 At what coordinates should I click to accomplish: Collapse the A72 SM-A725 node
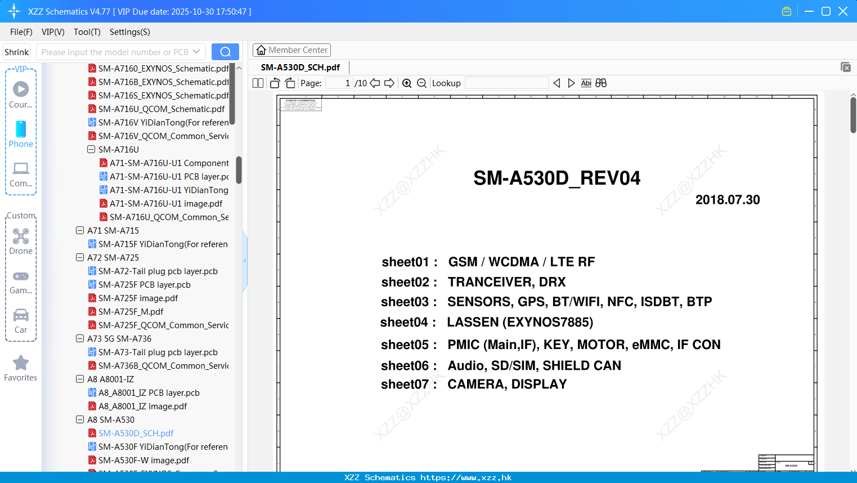(79, 257)
